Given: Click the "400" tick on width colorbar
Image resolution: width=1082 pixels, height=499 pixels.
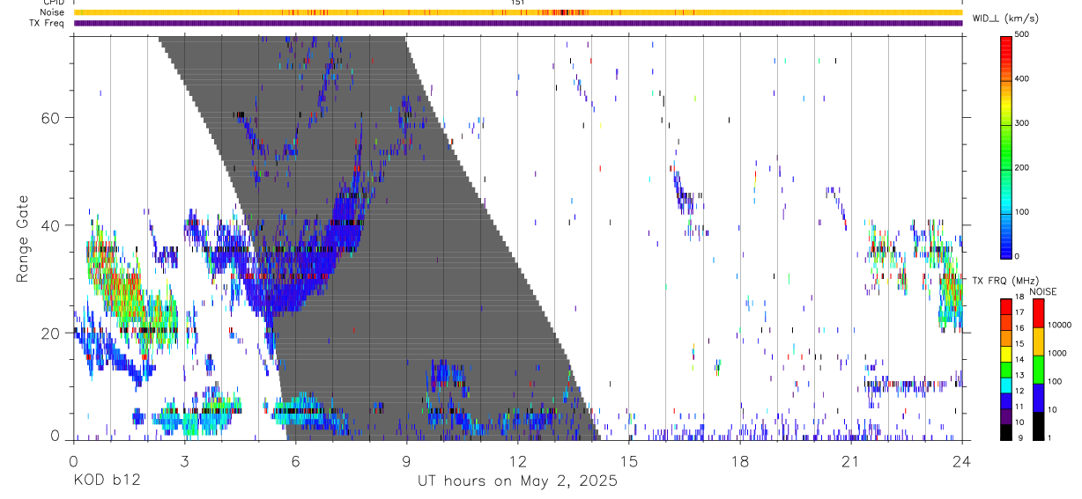Looking at the screenshot, I should 1022,78.
